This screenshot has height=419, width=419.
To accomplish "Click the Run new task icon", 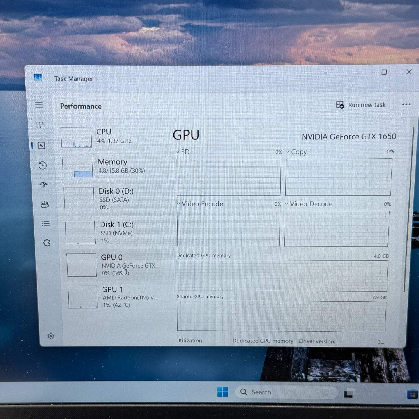I will (340, 105).
